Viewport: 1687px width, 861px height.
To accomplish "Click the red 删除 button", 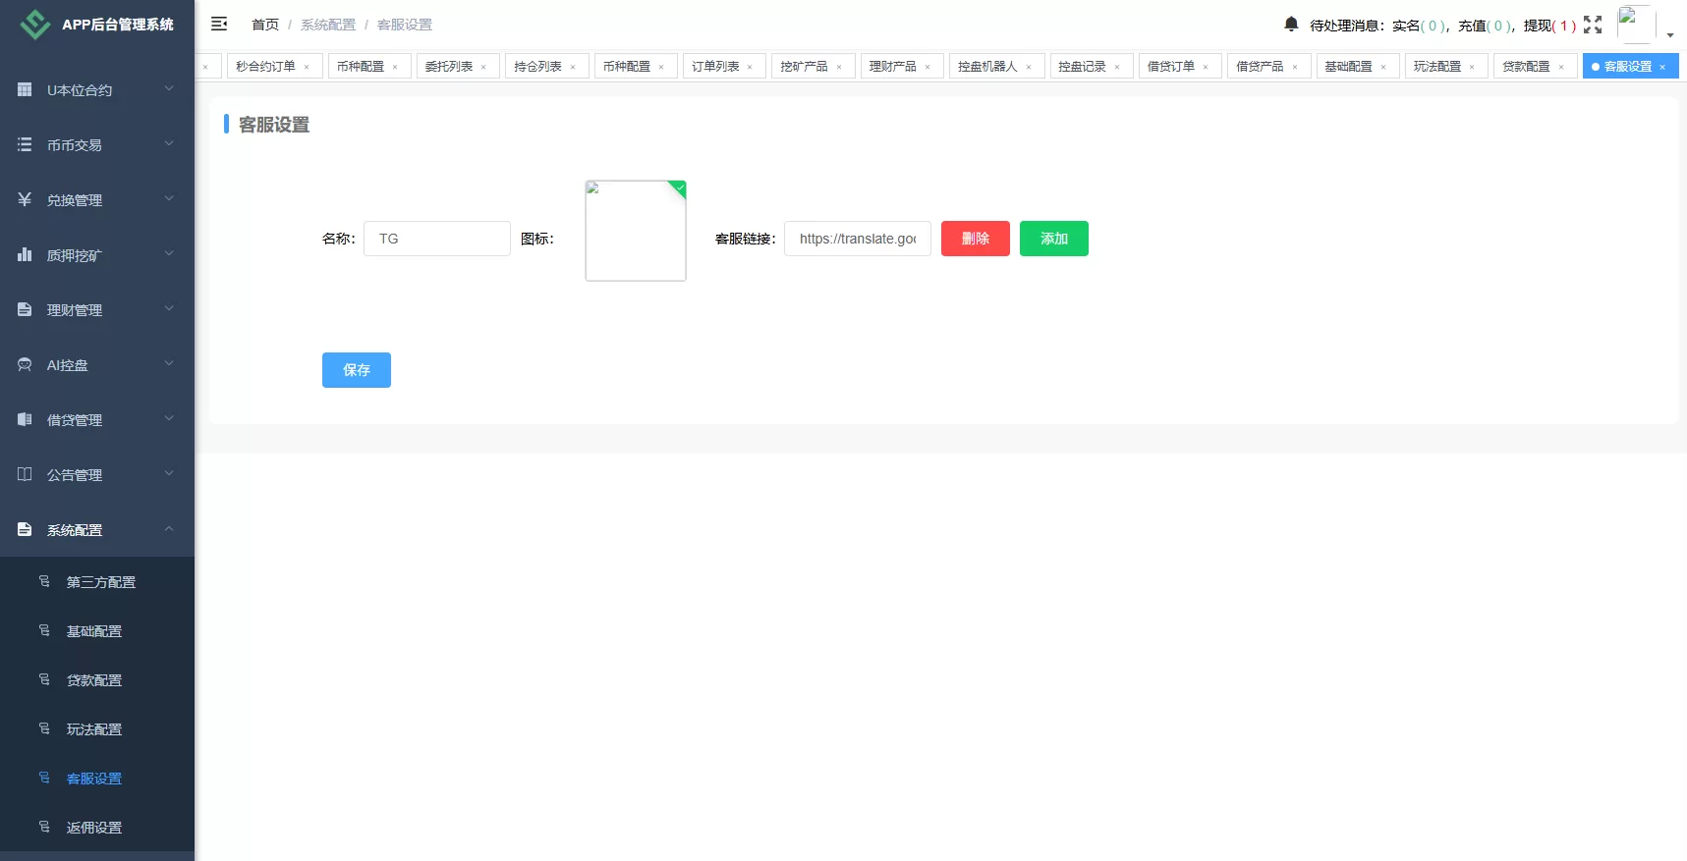I will (975, 239).
